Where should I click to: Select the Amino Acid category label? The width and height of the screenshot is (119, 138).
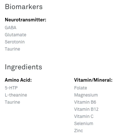(x=18, y=80)
